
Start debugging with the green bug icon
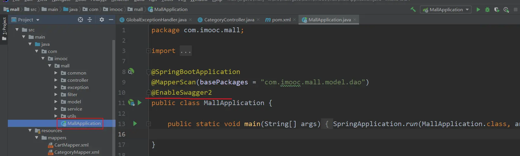(487, 9)
